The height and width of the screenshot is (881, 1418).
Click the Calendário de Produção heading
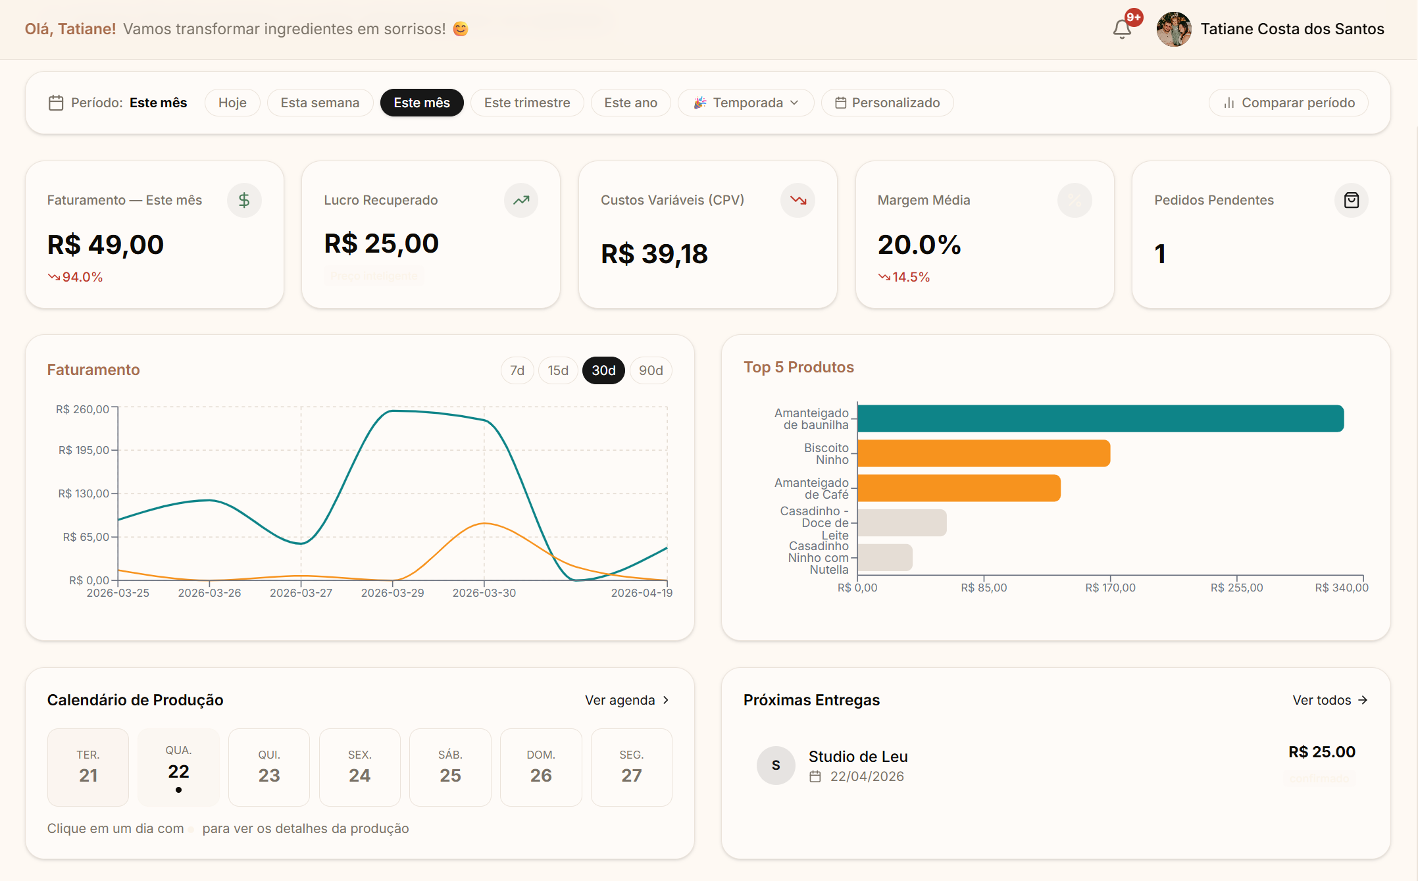click(135, 700)
